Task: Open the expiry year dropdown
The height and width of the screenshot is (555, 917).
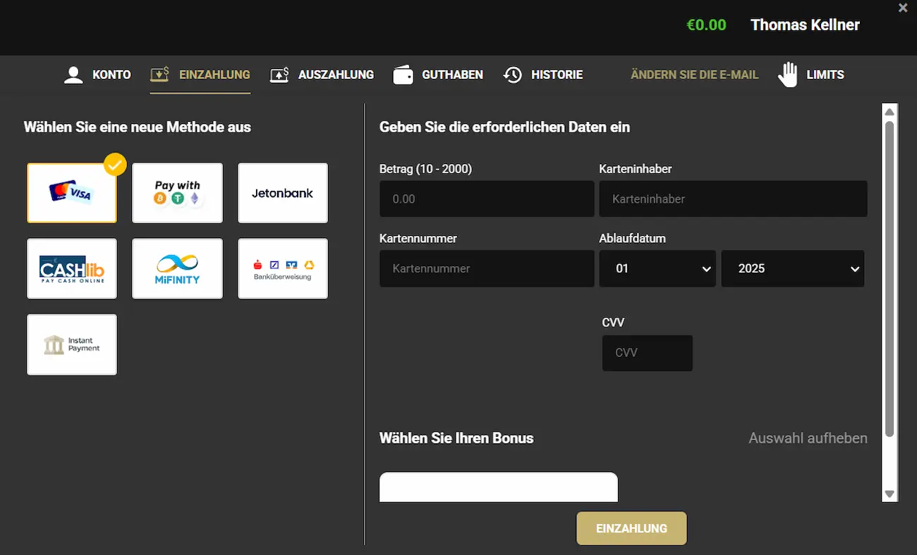Action: click(x=792, y=268)
